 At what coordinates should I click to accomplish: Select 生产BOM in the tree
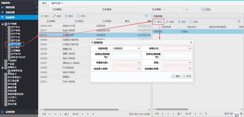pos(16,54)
